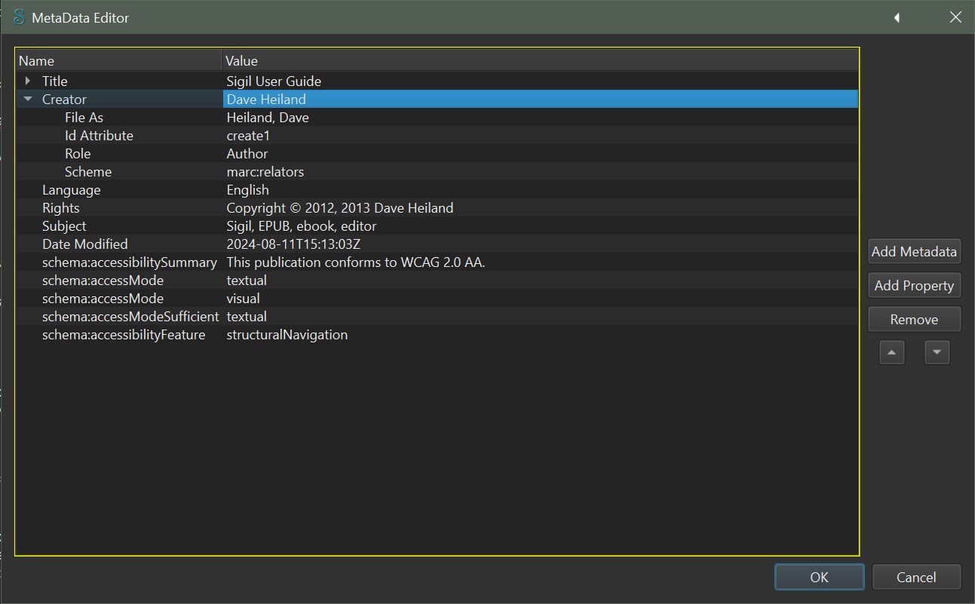The image size is (975, 604).
Task: Cancel the MetaData Editor dialog
Action: point(916,577)
